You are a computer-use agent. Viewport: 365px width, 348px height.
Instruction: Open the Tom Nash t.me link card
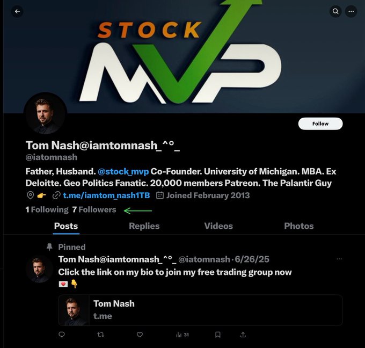[200, 310]
